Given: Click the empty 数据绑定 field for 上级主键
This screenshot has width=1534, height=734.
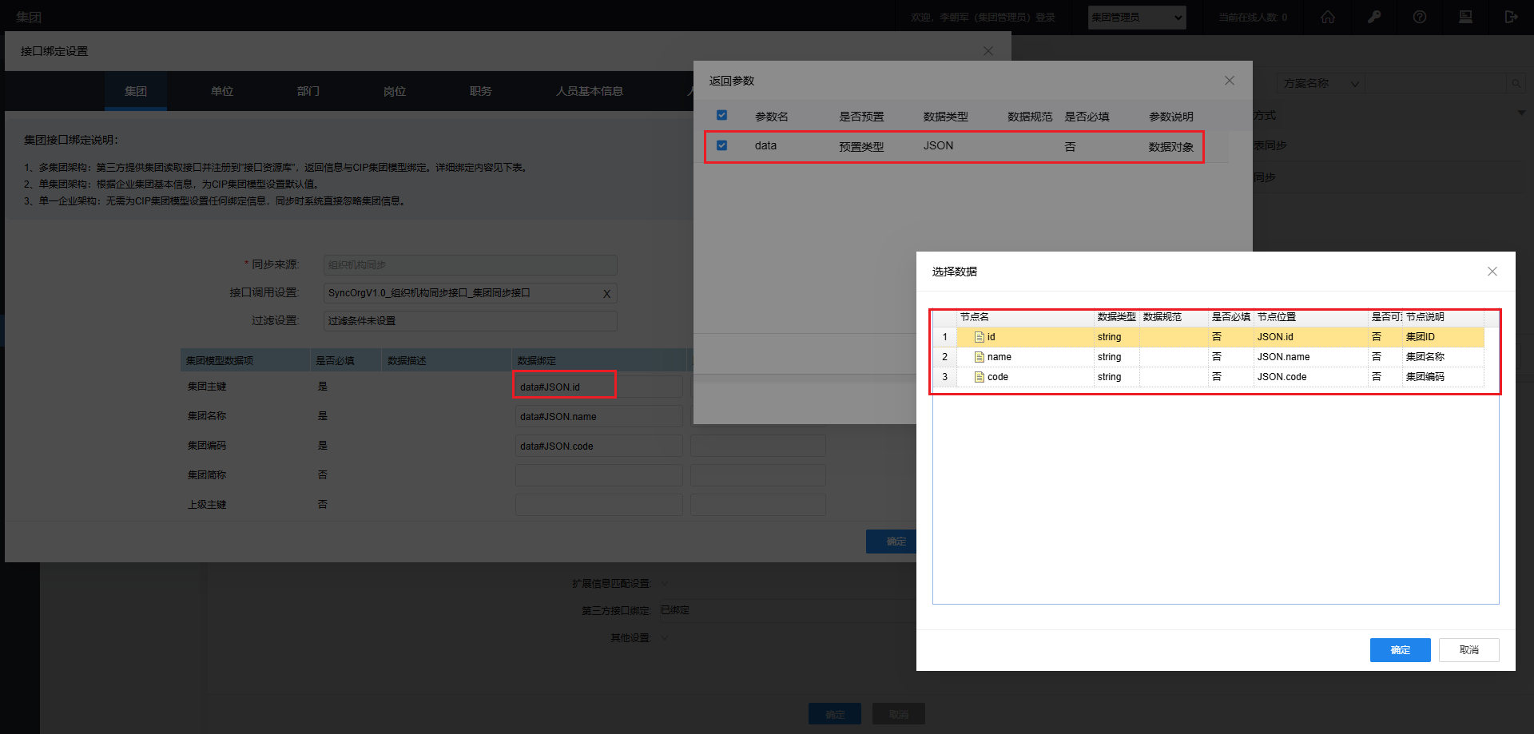Looking at the screenshot, I should tap(599, 506).
